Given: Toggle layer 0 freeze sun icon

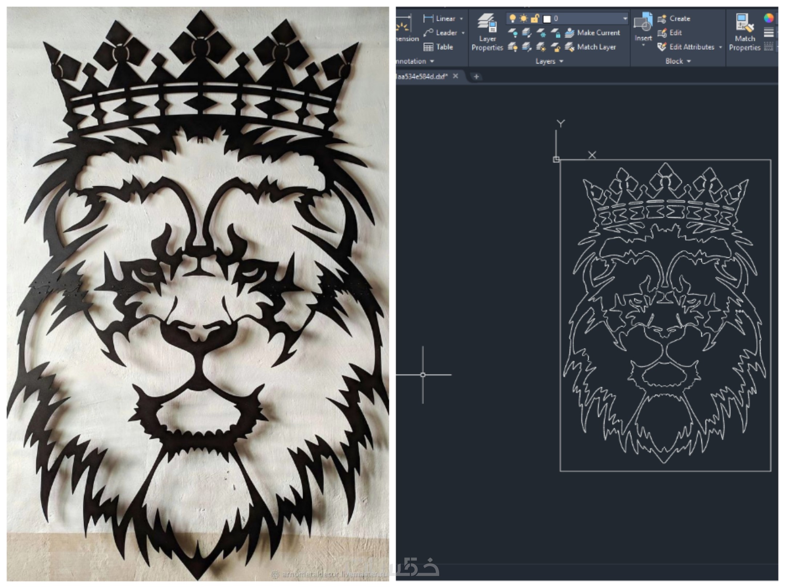Looking at the screenshot, I should tap(523, 18).
